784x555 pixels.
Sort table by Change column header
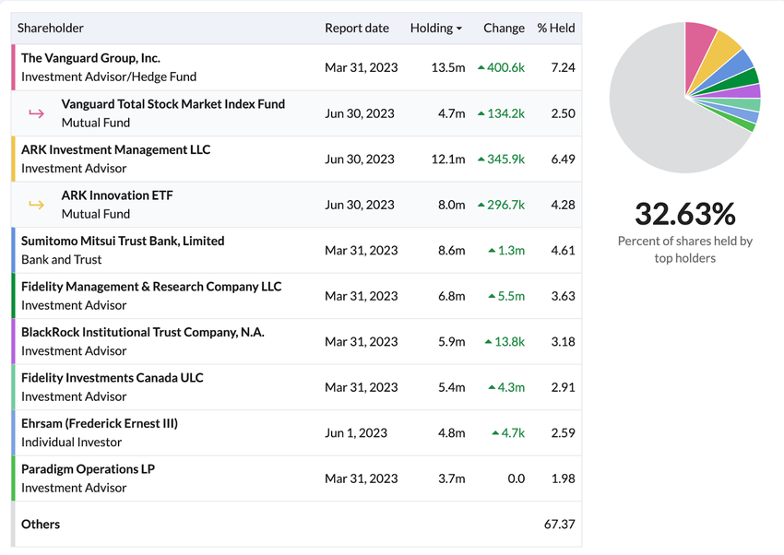[x=504, y=29]
